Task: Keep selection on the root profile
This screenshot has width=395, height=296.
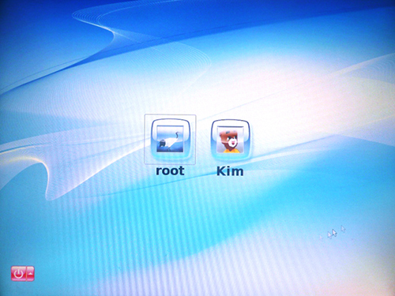Action: click(170, 140)
